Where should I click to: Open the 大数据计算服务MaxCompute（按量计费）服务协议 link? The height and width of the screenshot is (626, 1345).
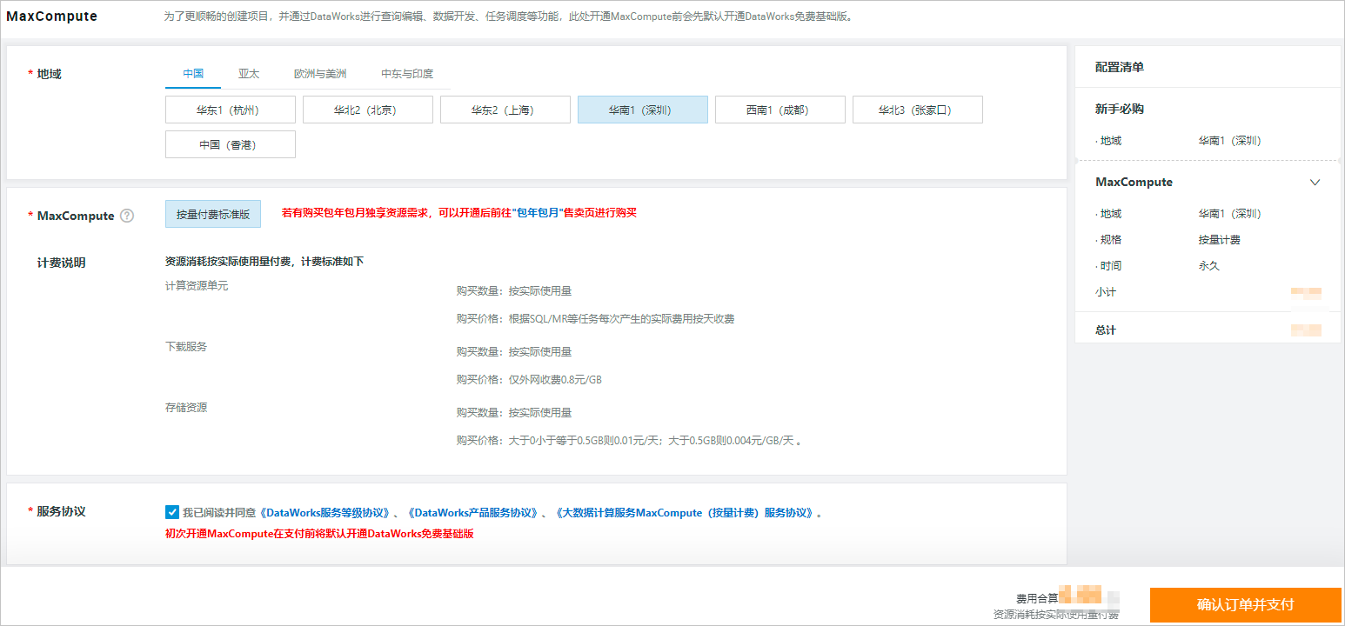[x=684, y=513]
